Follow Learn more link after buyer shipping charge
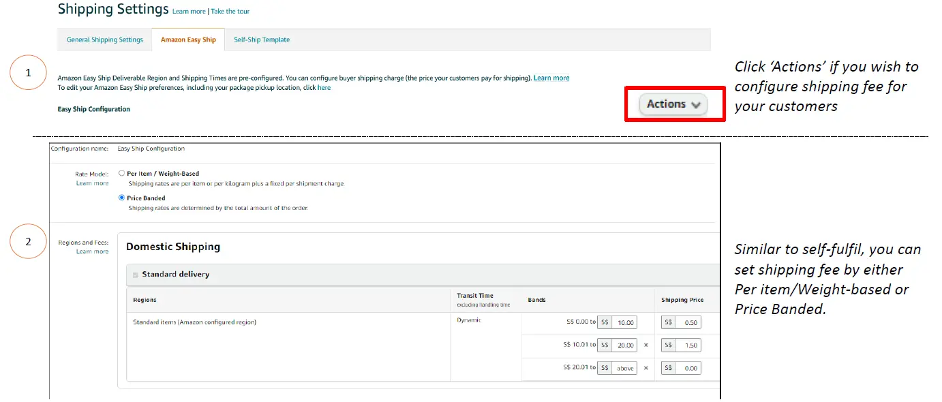Image resolution: width=942 pixels, height=402 pixels. coord(551,78)
